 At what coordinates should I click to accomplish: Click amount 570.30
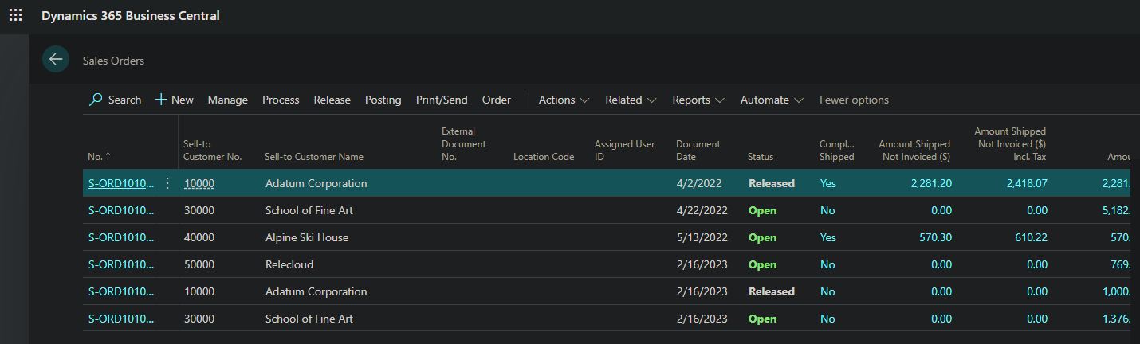tap(938, 237)
